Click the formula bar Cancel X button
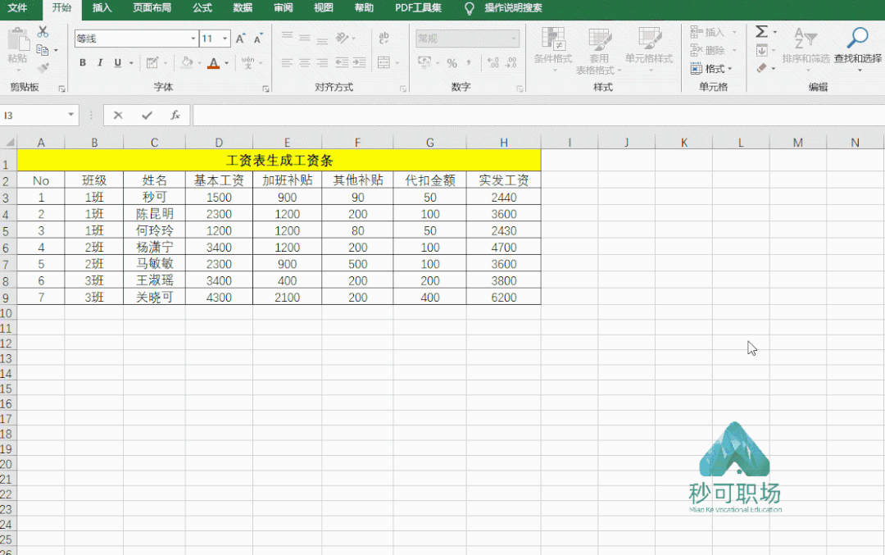The width and height of the screenshot is (885, 555). (x=118, y=115)
